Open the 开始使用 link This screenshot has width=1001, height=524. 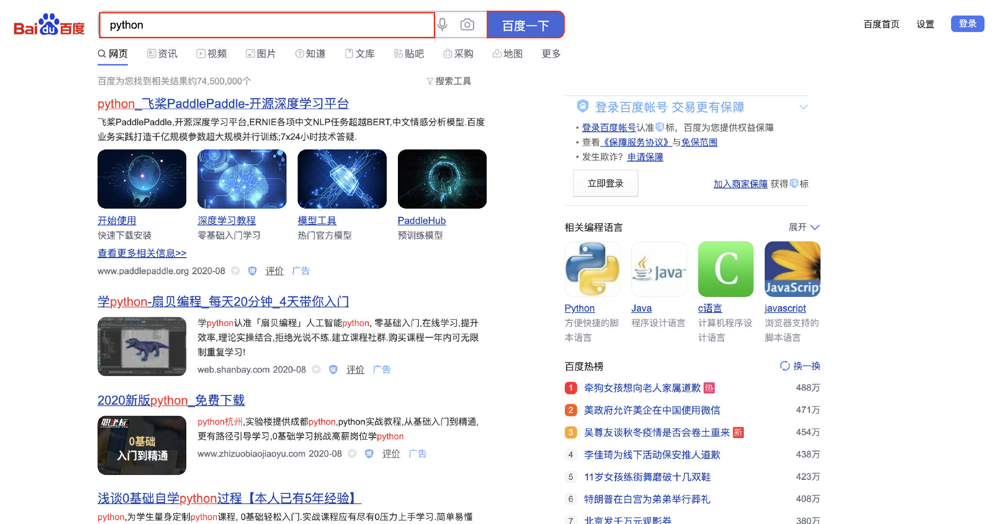117,221
